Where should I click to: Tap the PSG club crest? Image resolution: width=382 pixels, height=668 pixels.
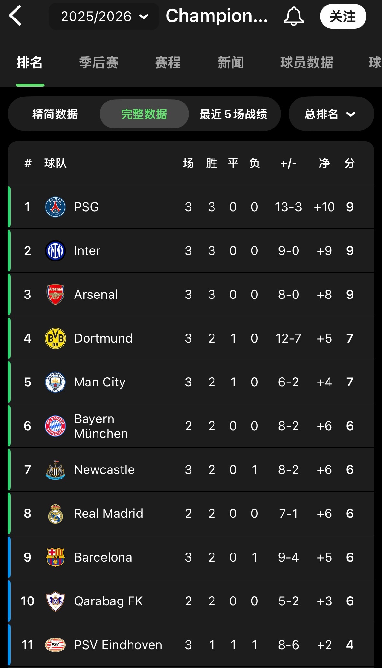point(55,207)
